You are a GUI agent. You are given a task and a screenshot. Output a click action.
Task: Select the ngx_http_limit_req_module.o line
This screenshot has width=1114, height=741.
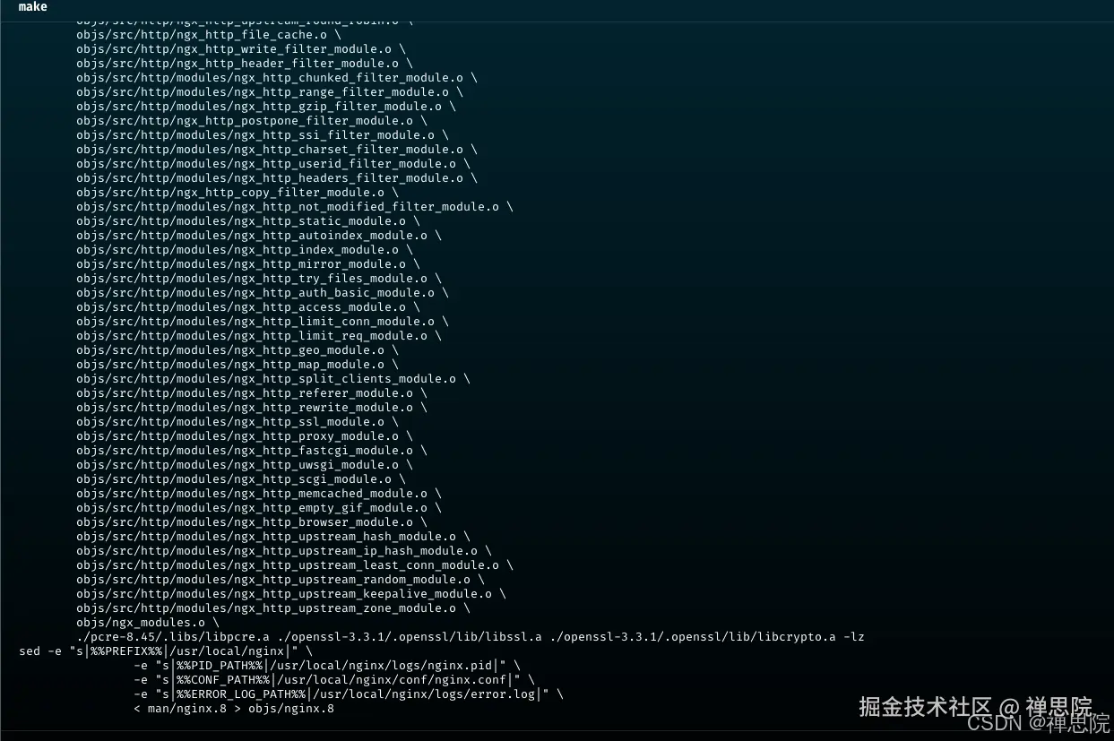click(x=258, y=336)
